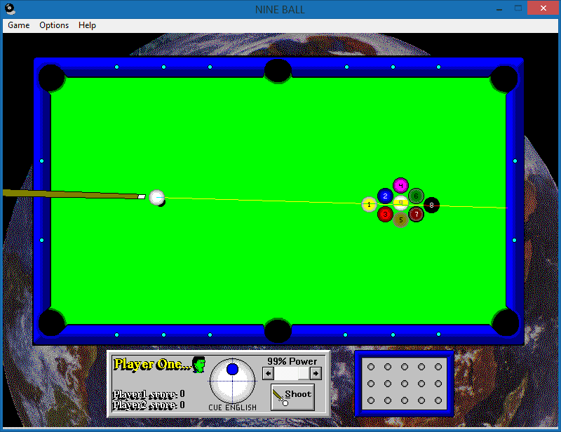
Task: Maximize the Nine Ball window
Action: [x=518, y=8]
